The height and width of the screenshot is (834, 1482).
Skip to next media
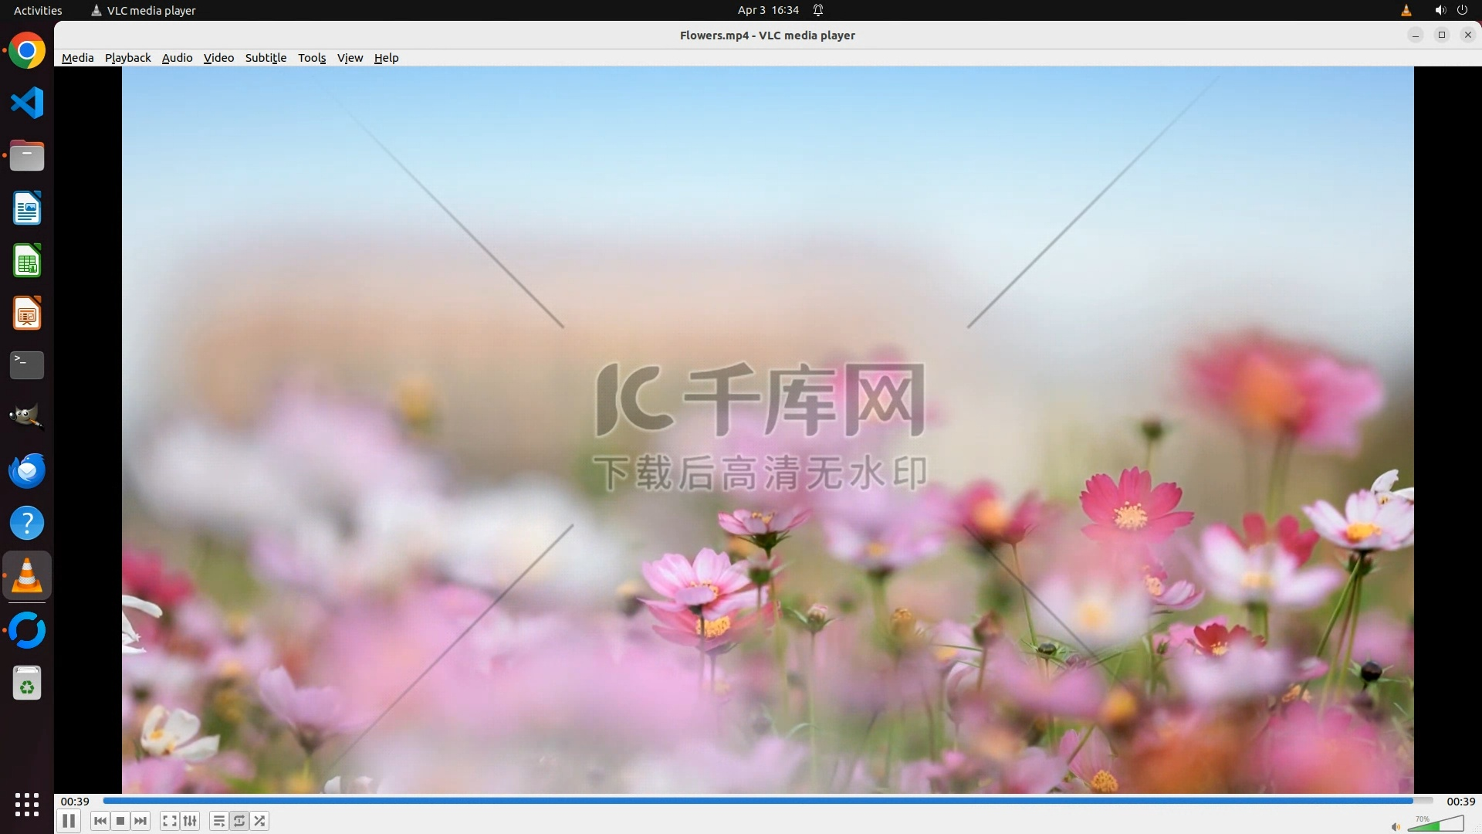click(140, 821)
